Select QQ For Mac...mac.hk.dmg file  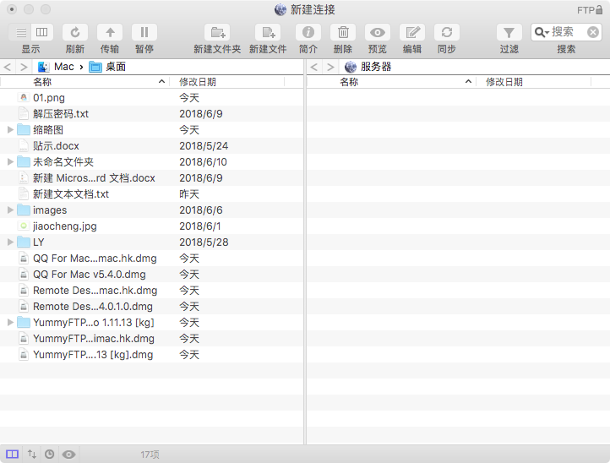click(x=151, y=259)
